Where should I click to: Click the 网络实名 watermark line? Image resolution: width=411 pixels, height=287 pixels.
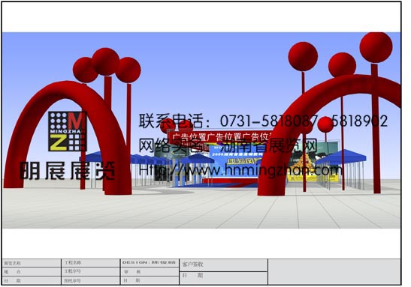pos(228,145)
